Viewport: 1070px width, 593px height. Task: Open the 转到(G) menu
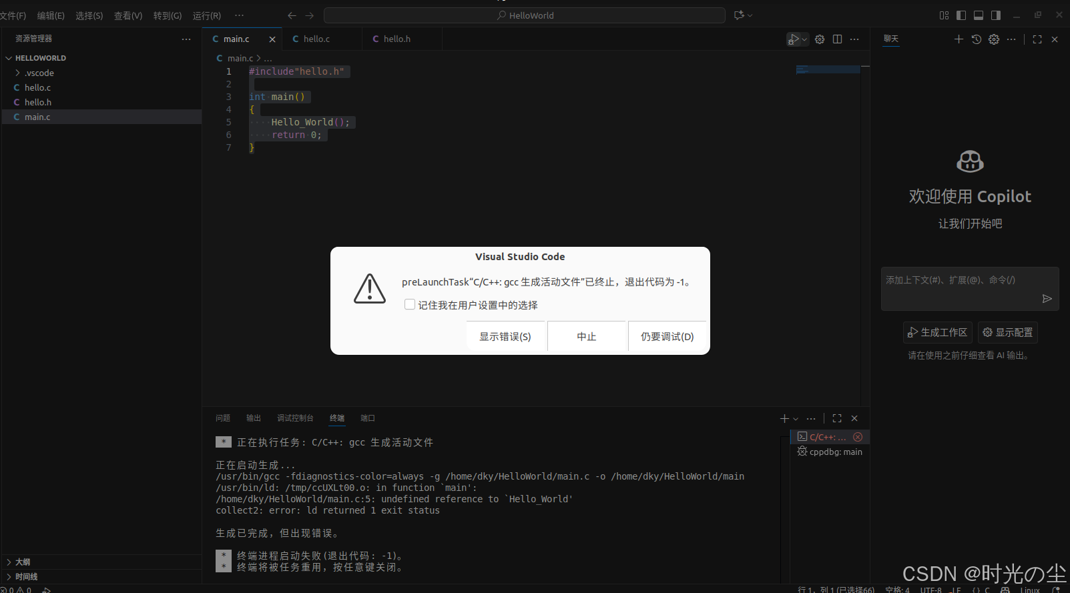point(168,15)
